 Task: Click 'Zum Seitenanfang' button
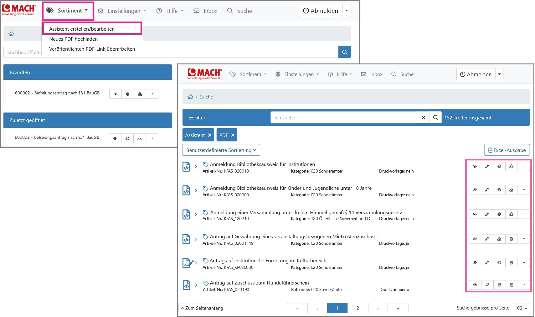point(202,308)
